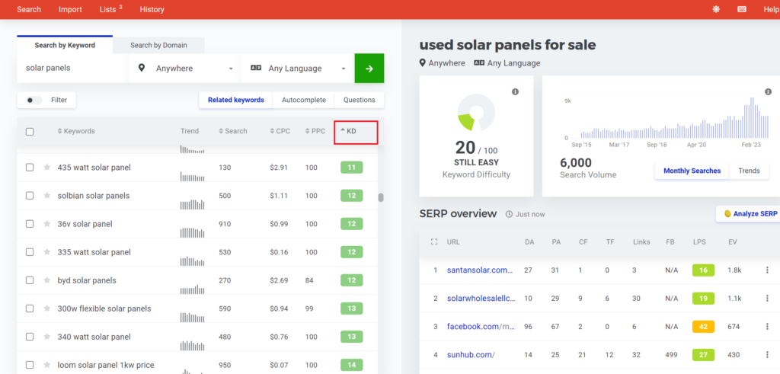Check the 300w flexible solar panels checkbox
780x374 pixels.
[x=30, y=308]
